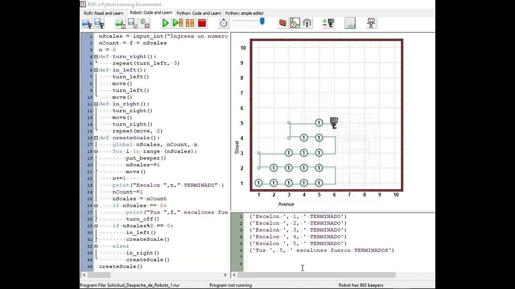Click Program File status bar entry

coord(129,285)
